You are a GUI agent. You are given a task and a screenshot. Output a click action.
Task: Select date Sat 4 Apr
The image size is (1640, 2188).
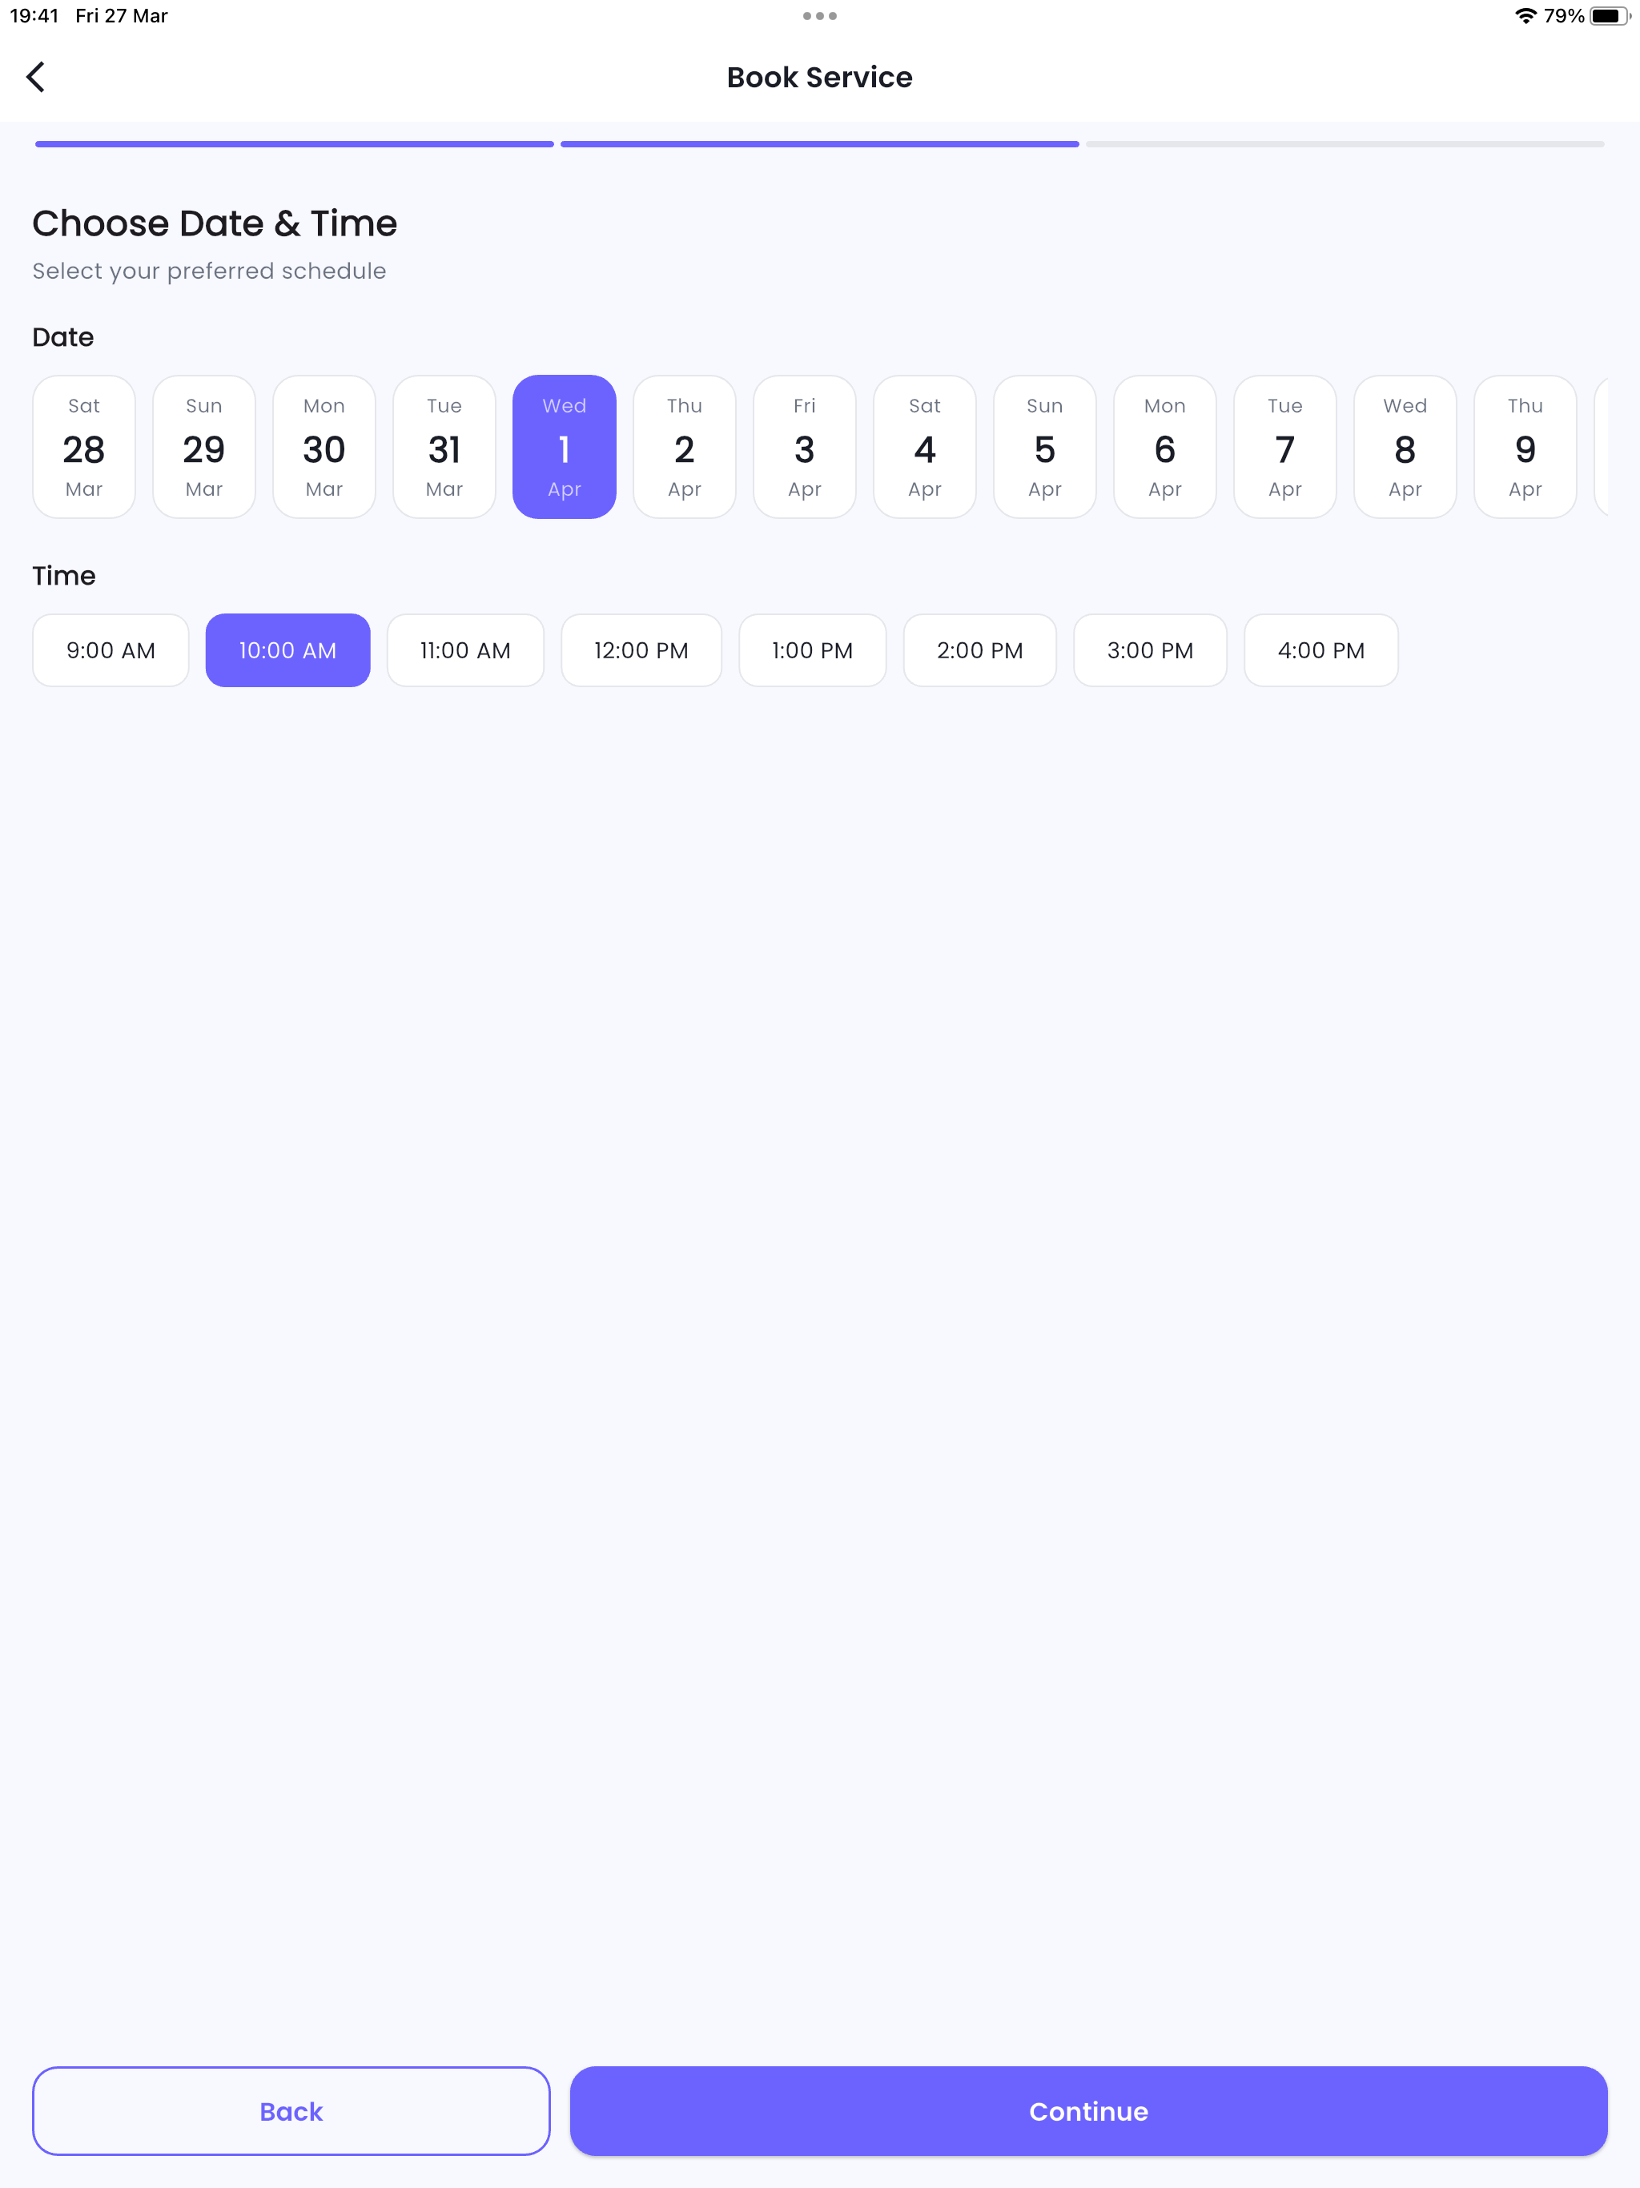(925, 446)
